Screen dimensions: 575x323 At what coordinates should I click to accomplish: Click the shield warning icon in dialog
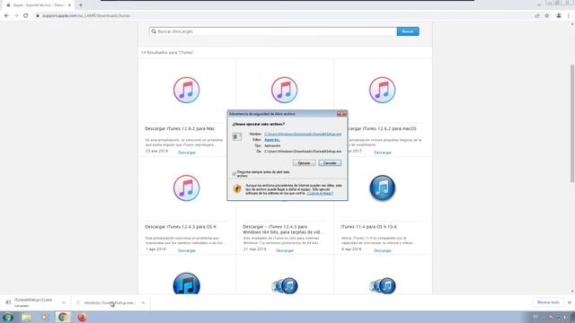pyautogui.click(x=237, y=188)
